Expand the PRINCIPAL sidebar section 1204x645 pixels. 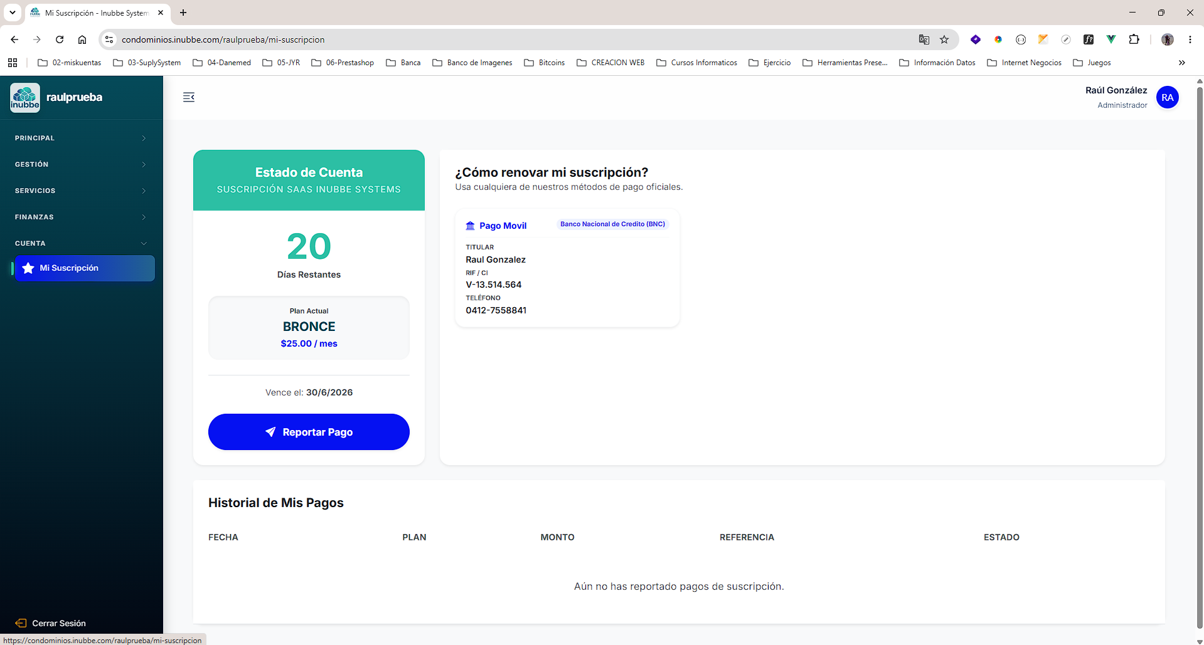pos(82,138)
